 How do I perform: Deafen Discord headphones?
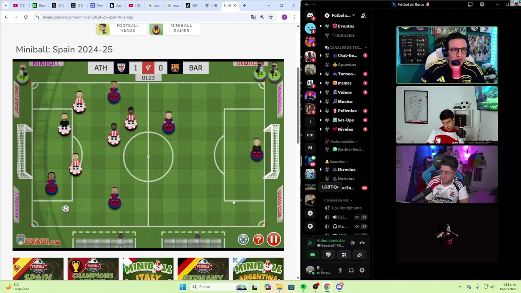pyautogui.click(x=351, y=270)
